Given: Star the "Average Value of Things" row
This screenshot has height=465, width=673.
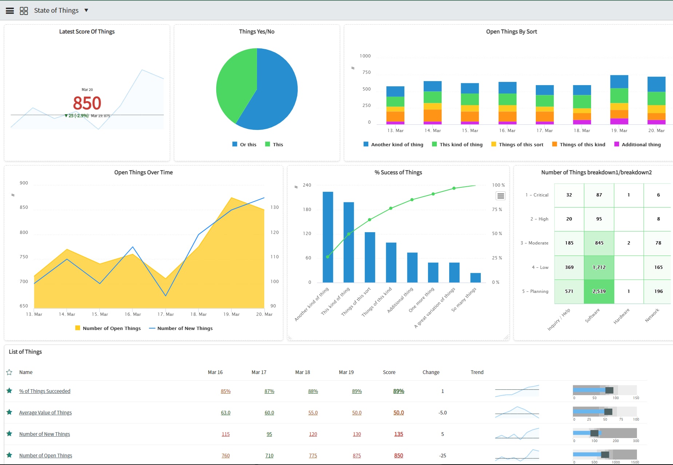Looking at the screenshot, I should pyautogui.click(x=9, y=412).
